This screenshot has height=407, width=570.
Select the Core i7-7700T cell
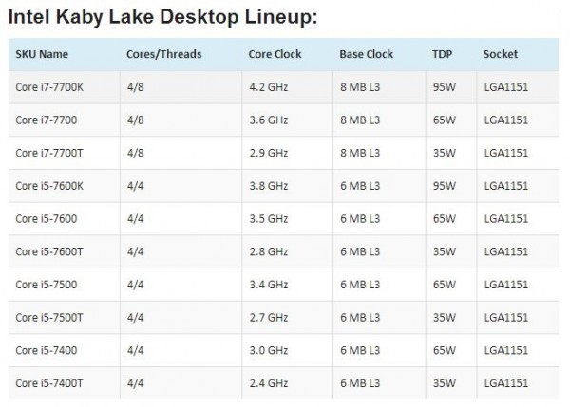(47, 152)
